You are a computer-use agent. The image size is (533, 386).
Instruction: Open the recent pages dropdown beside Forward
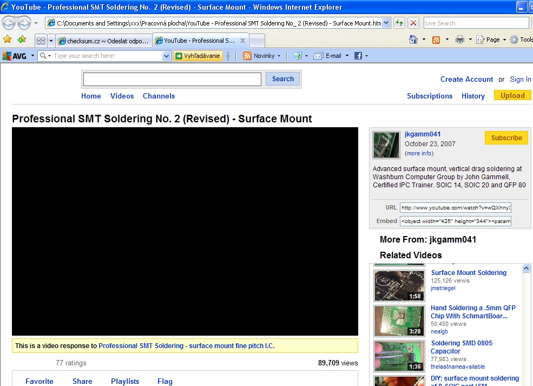coord(36,23)
